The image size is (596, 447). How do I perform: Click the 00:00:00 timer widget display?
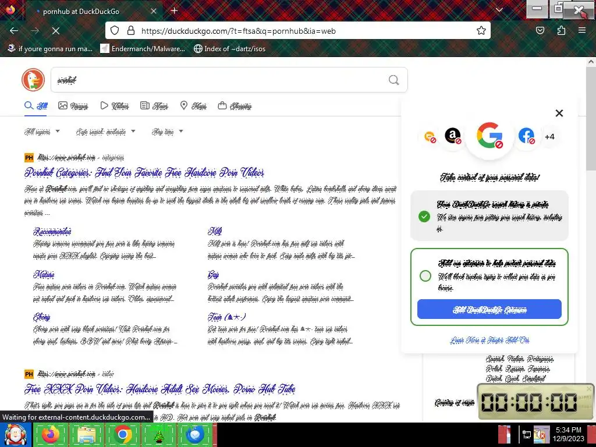tap(530, 402)
